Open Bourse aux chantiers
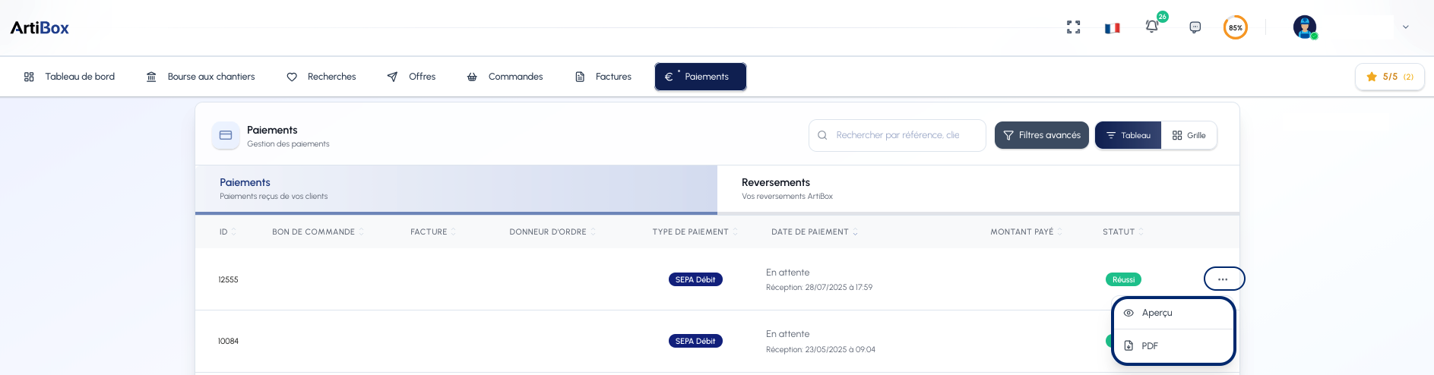 pos(201,77)
